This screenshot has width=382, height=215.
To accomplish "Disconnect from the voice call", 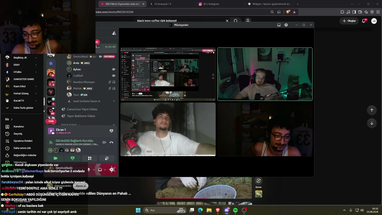I will click(111, 142).
